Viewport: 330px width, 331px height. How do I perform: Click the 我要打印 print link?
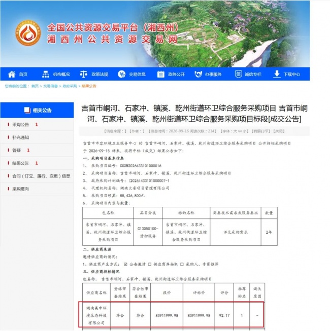(261, 131)
